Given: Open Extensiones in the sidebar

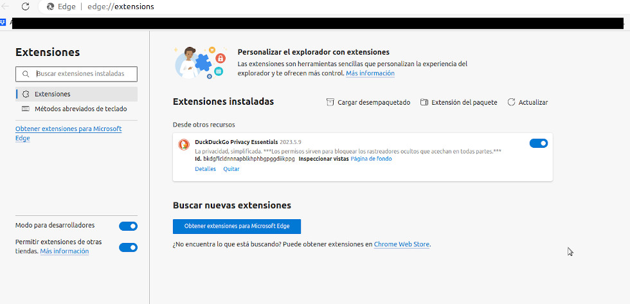Looking at the screenshot, I should pos(76,94).
